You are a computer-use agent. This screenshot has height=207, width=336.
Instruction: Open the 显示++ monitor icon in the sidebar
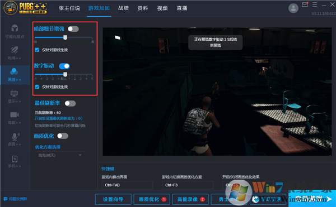pyautogui.click(x=14, y=94)
